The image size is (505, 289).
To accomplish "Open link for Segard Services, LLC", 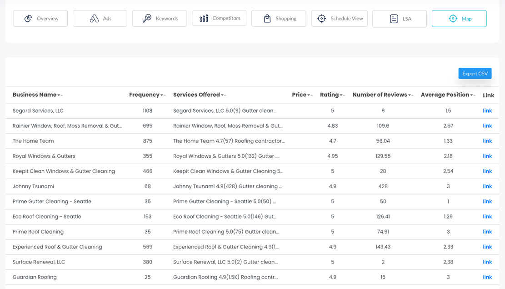I will 487,111.
